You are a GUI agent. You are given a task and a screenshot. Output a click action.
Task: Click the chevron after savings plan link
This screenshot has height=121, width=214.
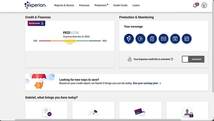coord(160,83)
